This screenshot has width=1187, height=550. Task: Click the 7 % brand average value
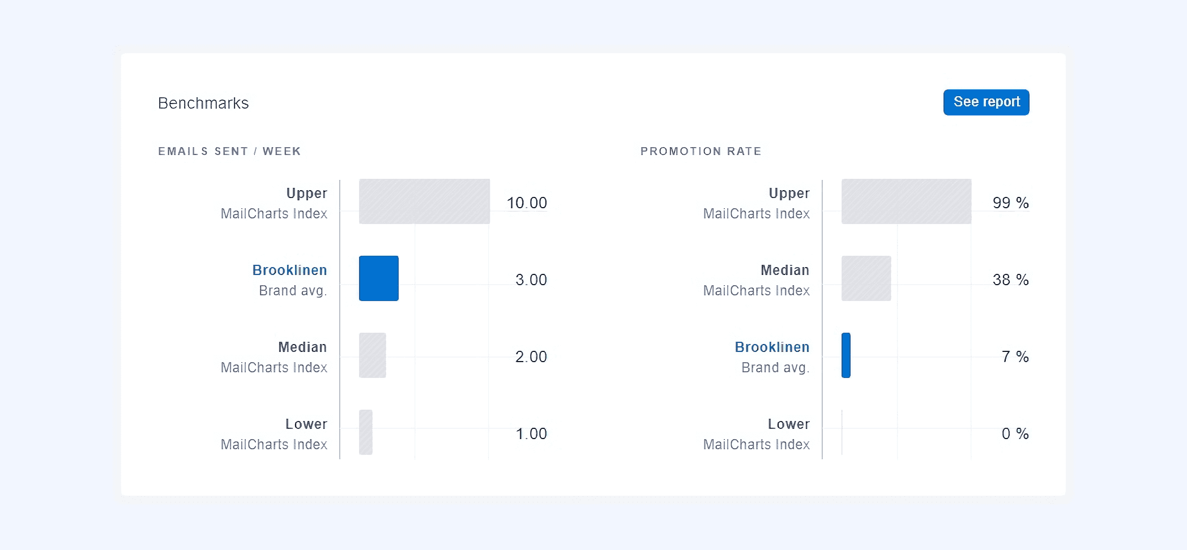click(1015, 357)
